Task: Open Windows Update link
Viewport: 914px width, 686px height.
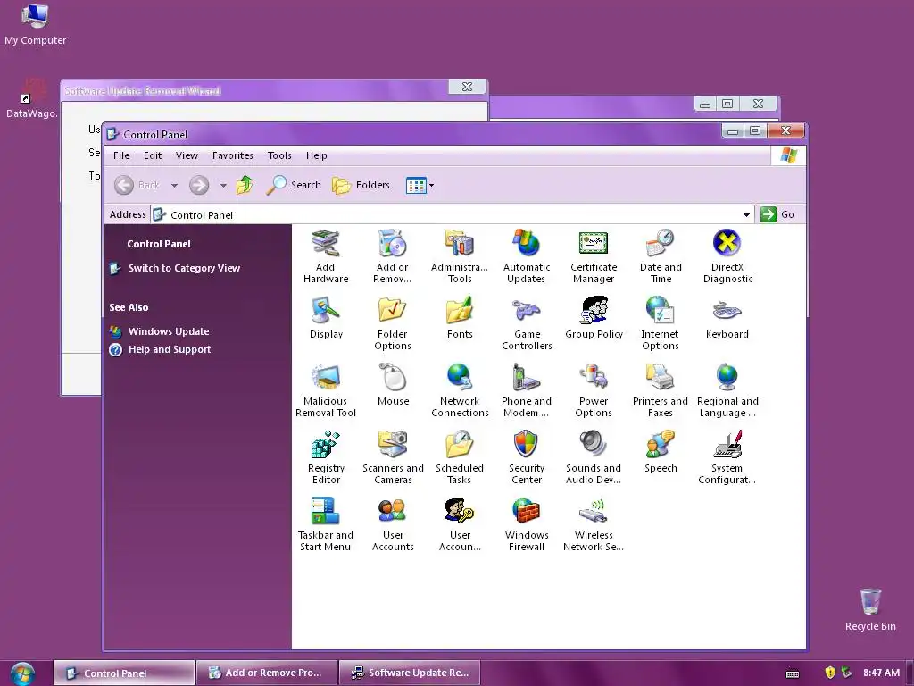Action: (x=169, y=331)
